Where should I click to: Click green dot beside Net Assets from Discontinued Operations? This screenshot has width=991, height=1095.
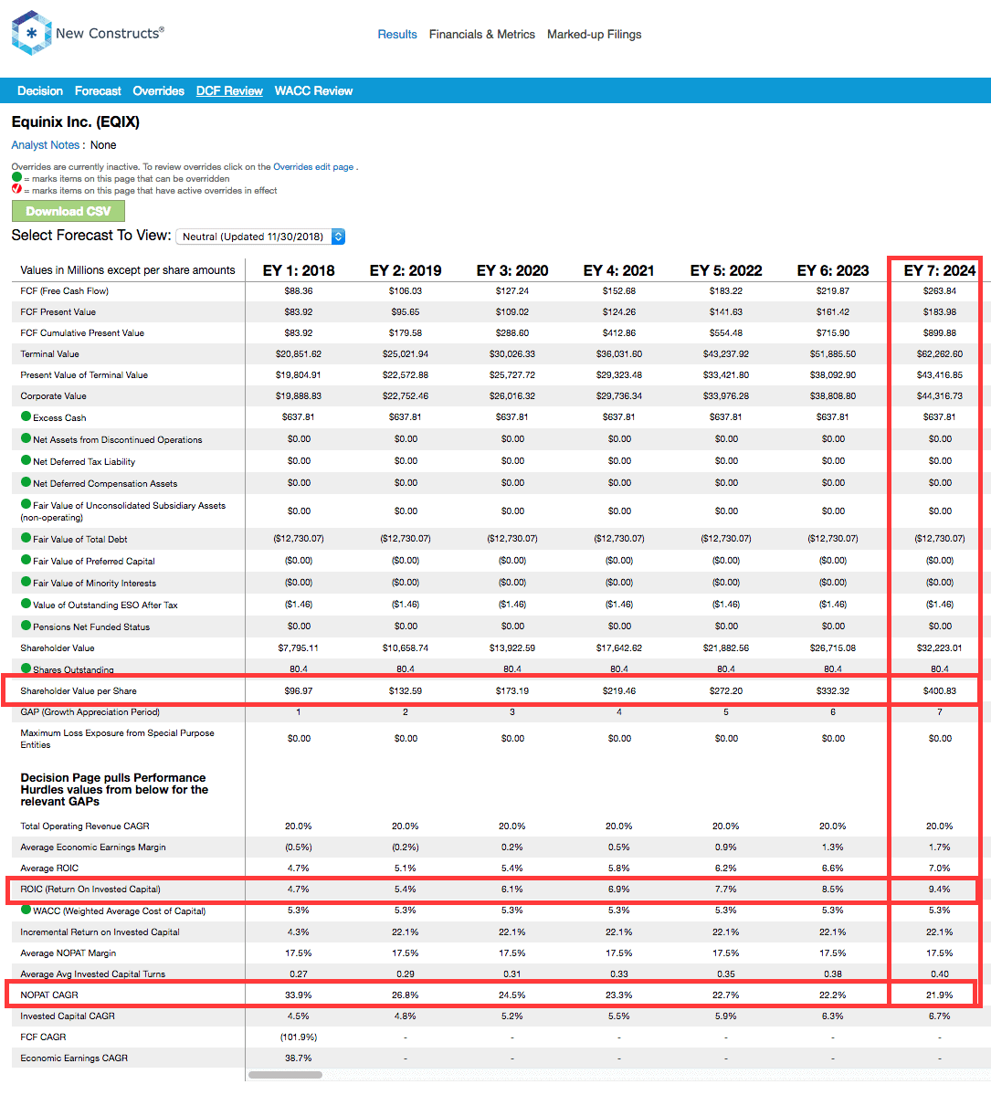click(26, 438)
